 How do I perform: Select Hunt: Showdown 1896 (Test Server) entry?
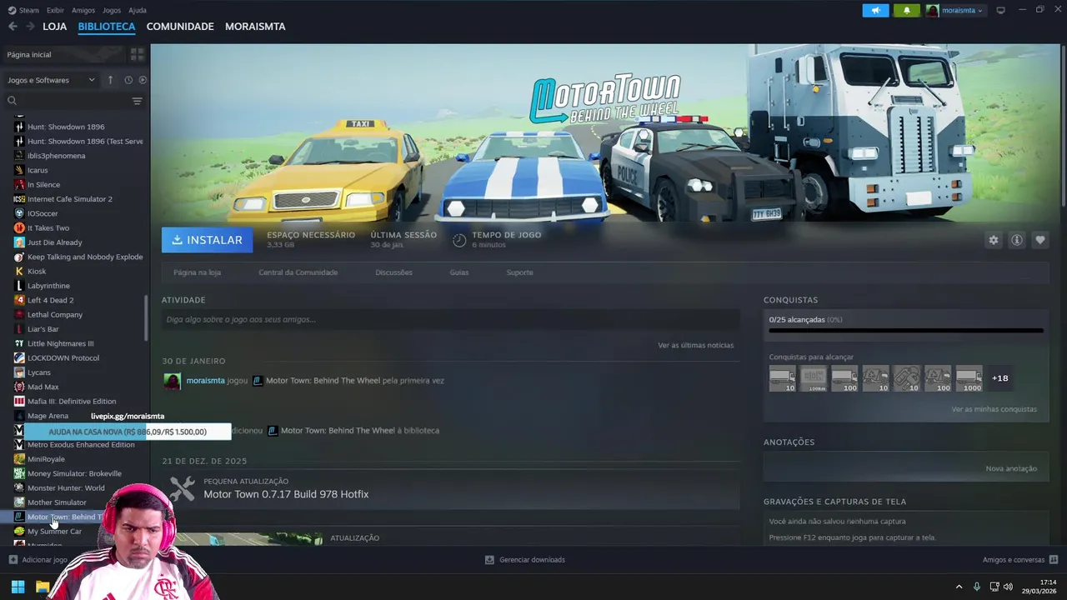coord(85,141)
